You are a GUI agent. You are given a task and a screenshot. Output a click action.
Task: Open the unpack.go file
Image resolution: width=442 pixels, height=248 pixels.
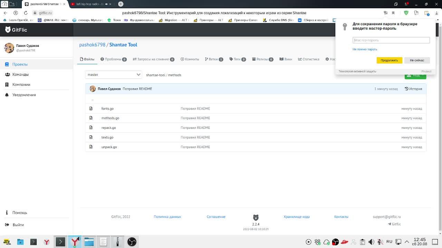[109, 147]
